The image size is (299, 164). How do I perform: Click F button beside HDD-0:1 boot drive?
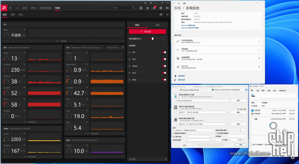[229, 112]
